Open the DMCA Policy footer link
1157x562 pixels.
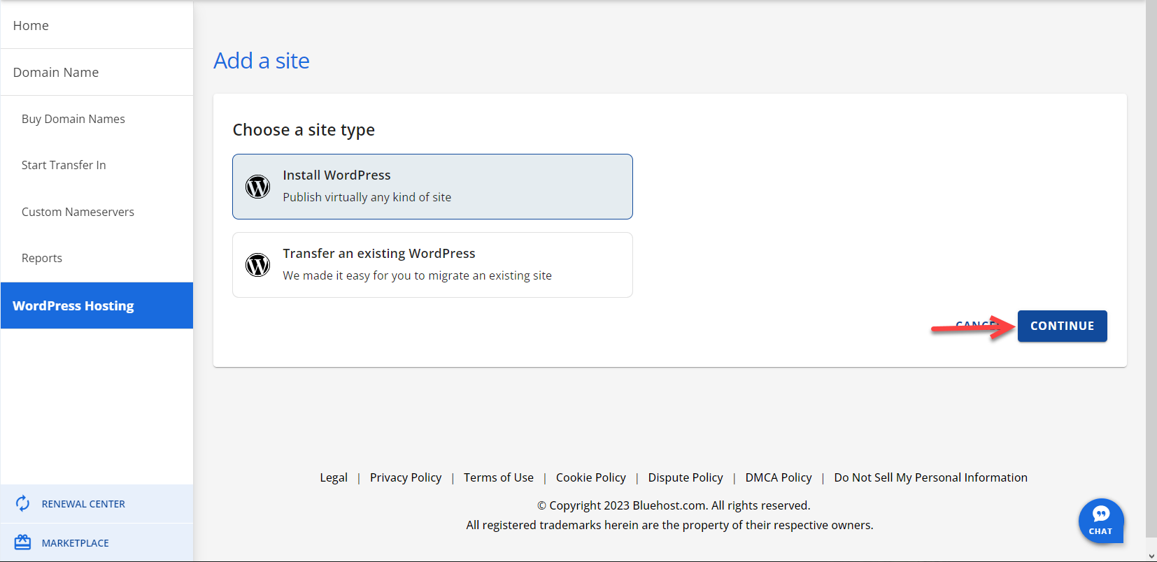pyautogui.click(x=779, y=477)
